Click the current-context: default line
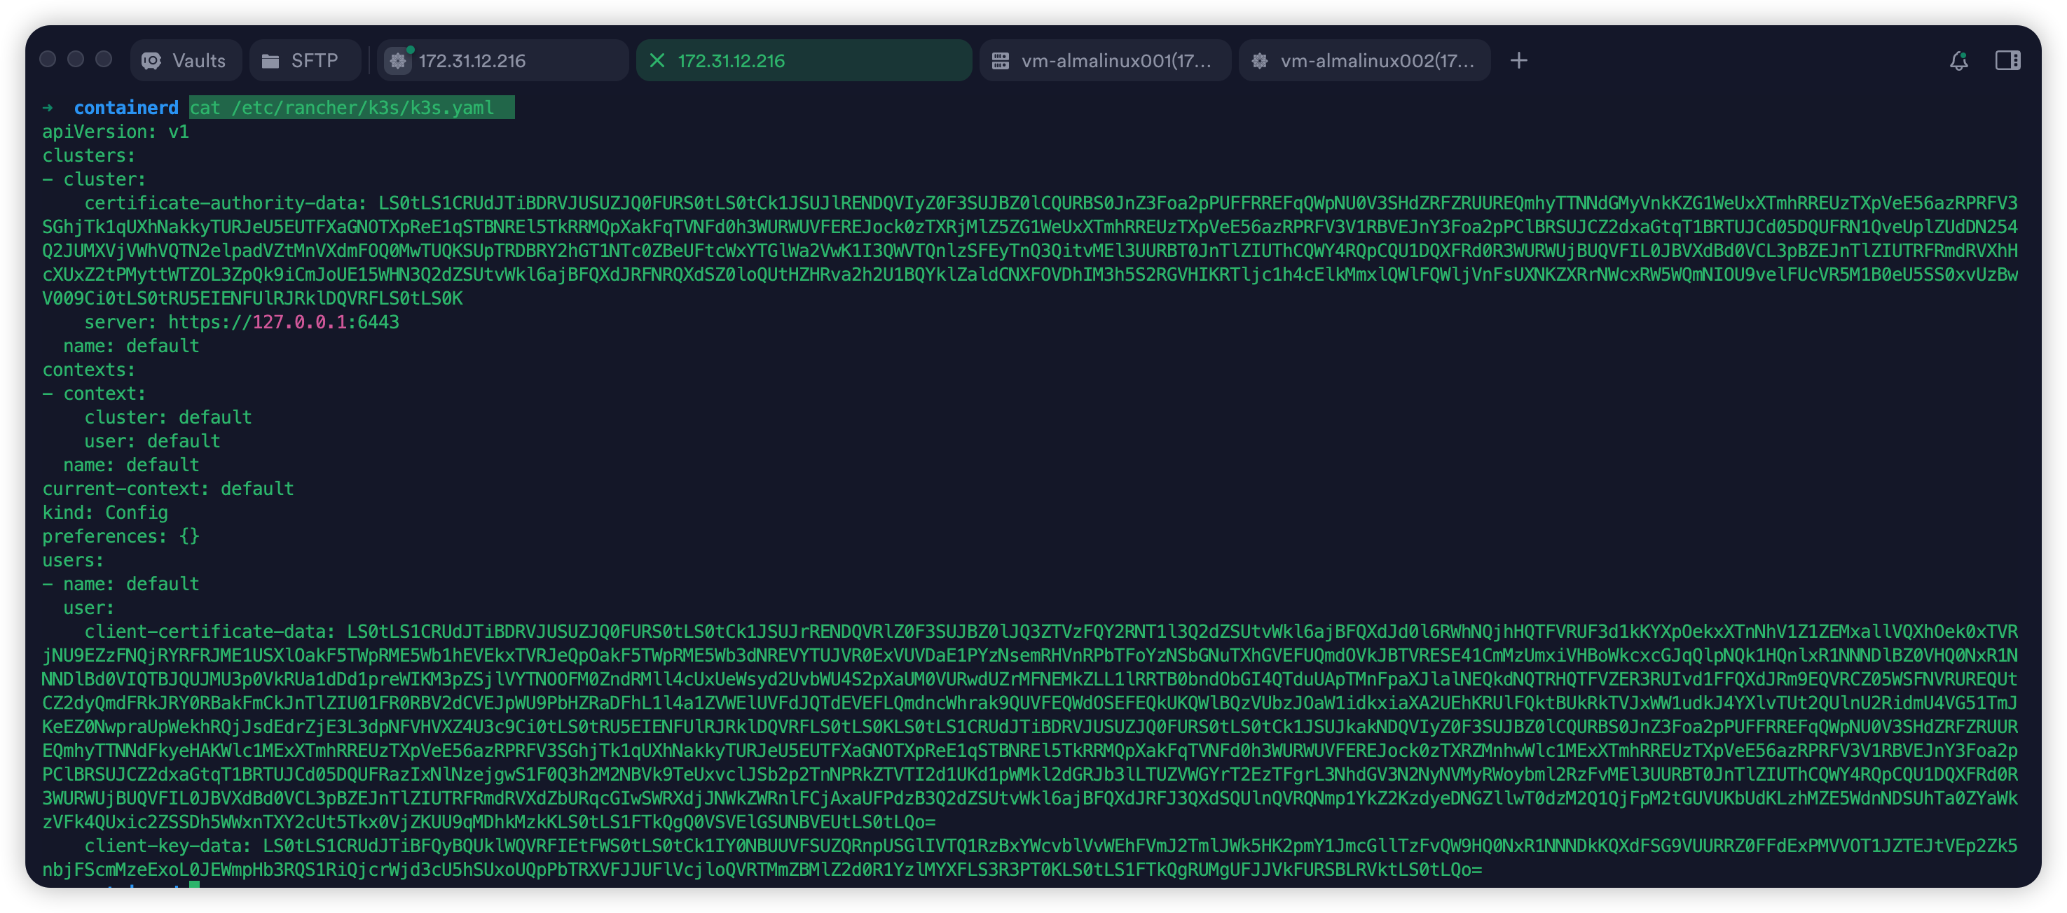The height and width of the screenshot is (913, 2067). point(167,488)
